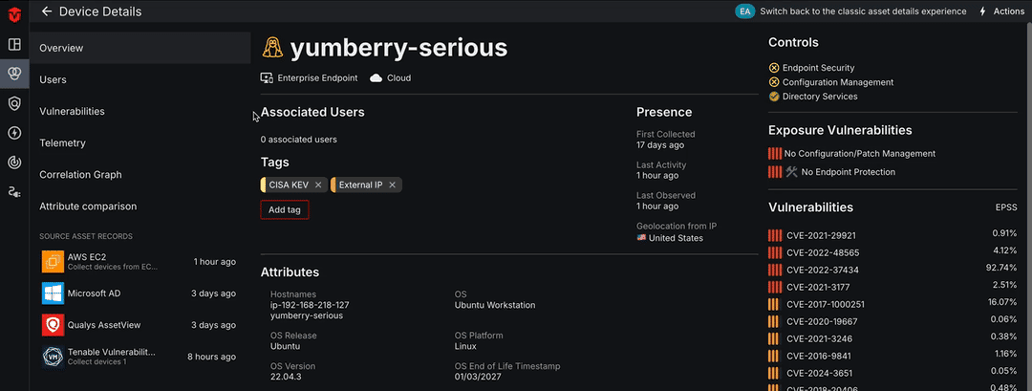The height and width of the screenshot is (391, 1032).
Task: Click the red logo at top left
Action: (x=14, y=12)
